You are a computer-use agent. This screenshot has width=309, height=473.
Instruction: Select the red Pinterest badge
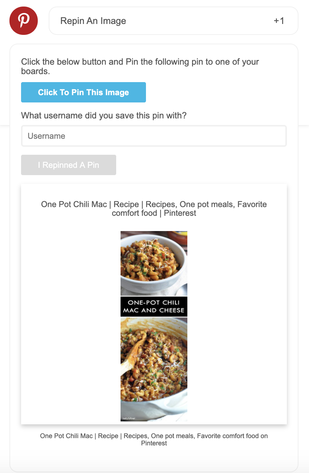coord(23,21)
